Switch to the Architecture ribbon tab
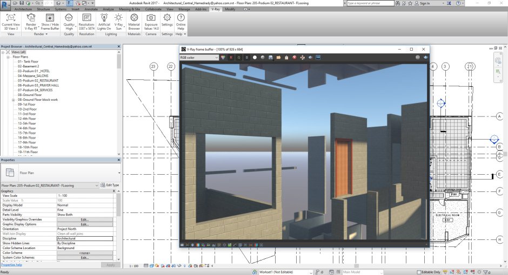This screenshot has height=275, width=508. (x=23, y=9)
